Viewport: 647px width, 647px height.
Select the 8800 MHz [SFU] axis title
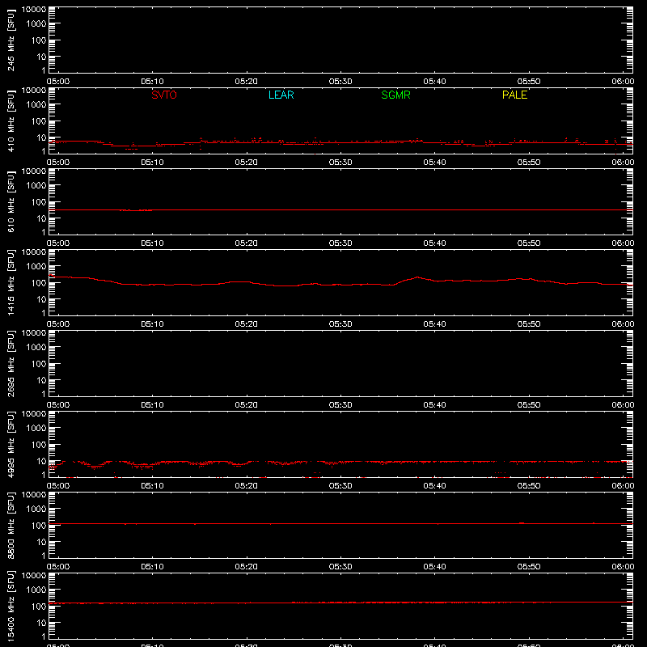11,525
